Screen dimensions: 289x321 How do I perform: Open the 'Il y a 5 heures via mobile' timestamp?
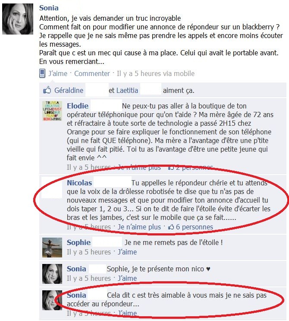pos(156,73)
